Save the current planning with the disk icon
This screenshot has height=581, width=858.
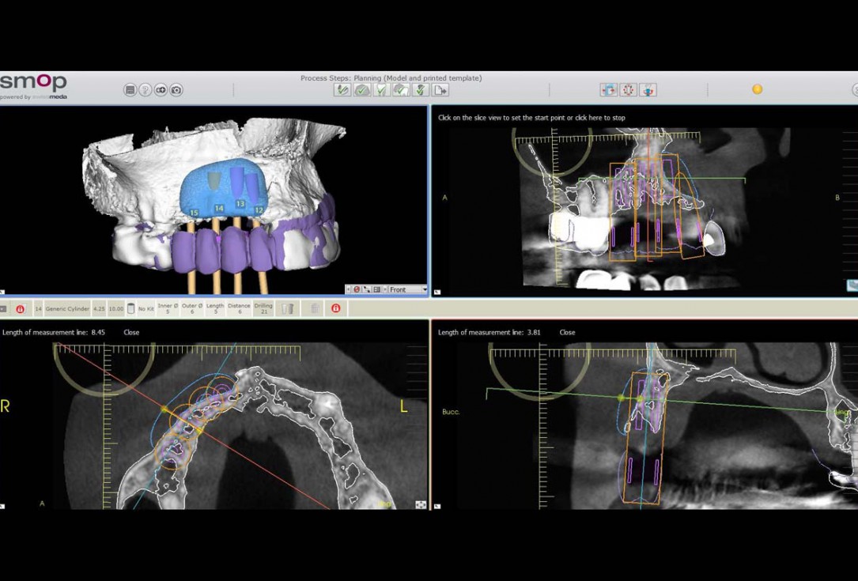(129, 89)
